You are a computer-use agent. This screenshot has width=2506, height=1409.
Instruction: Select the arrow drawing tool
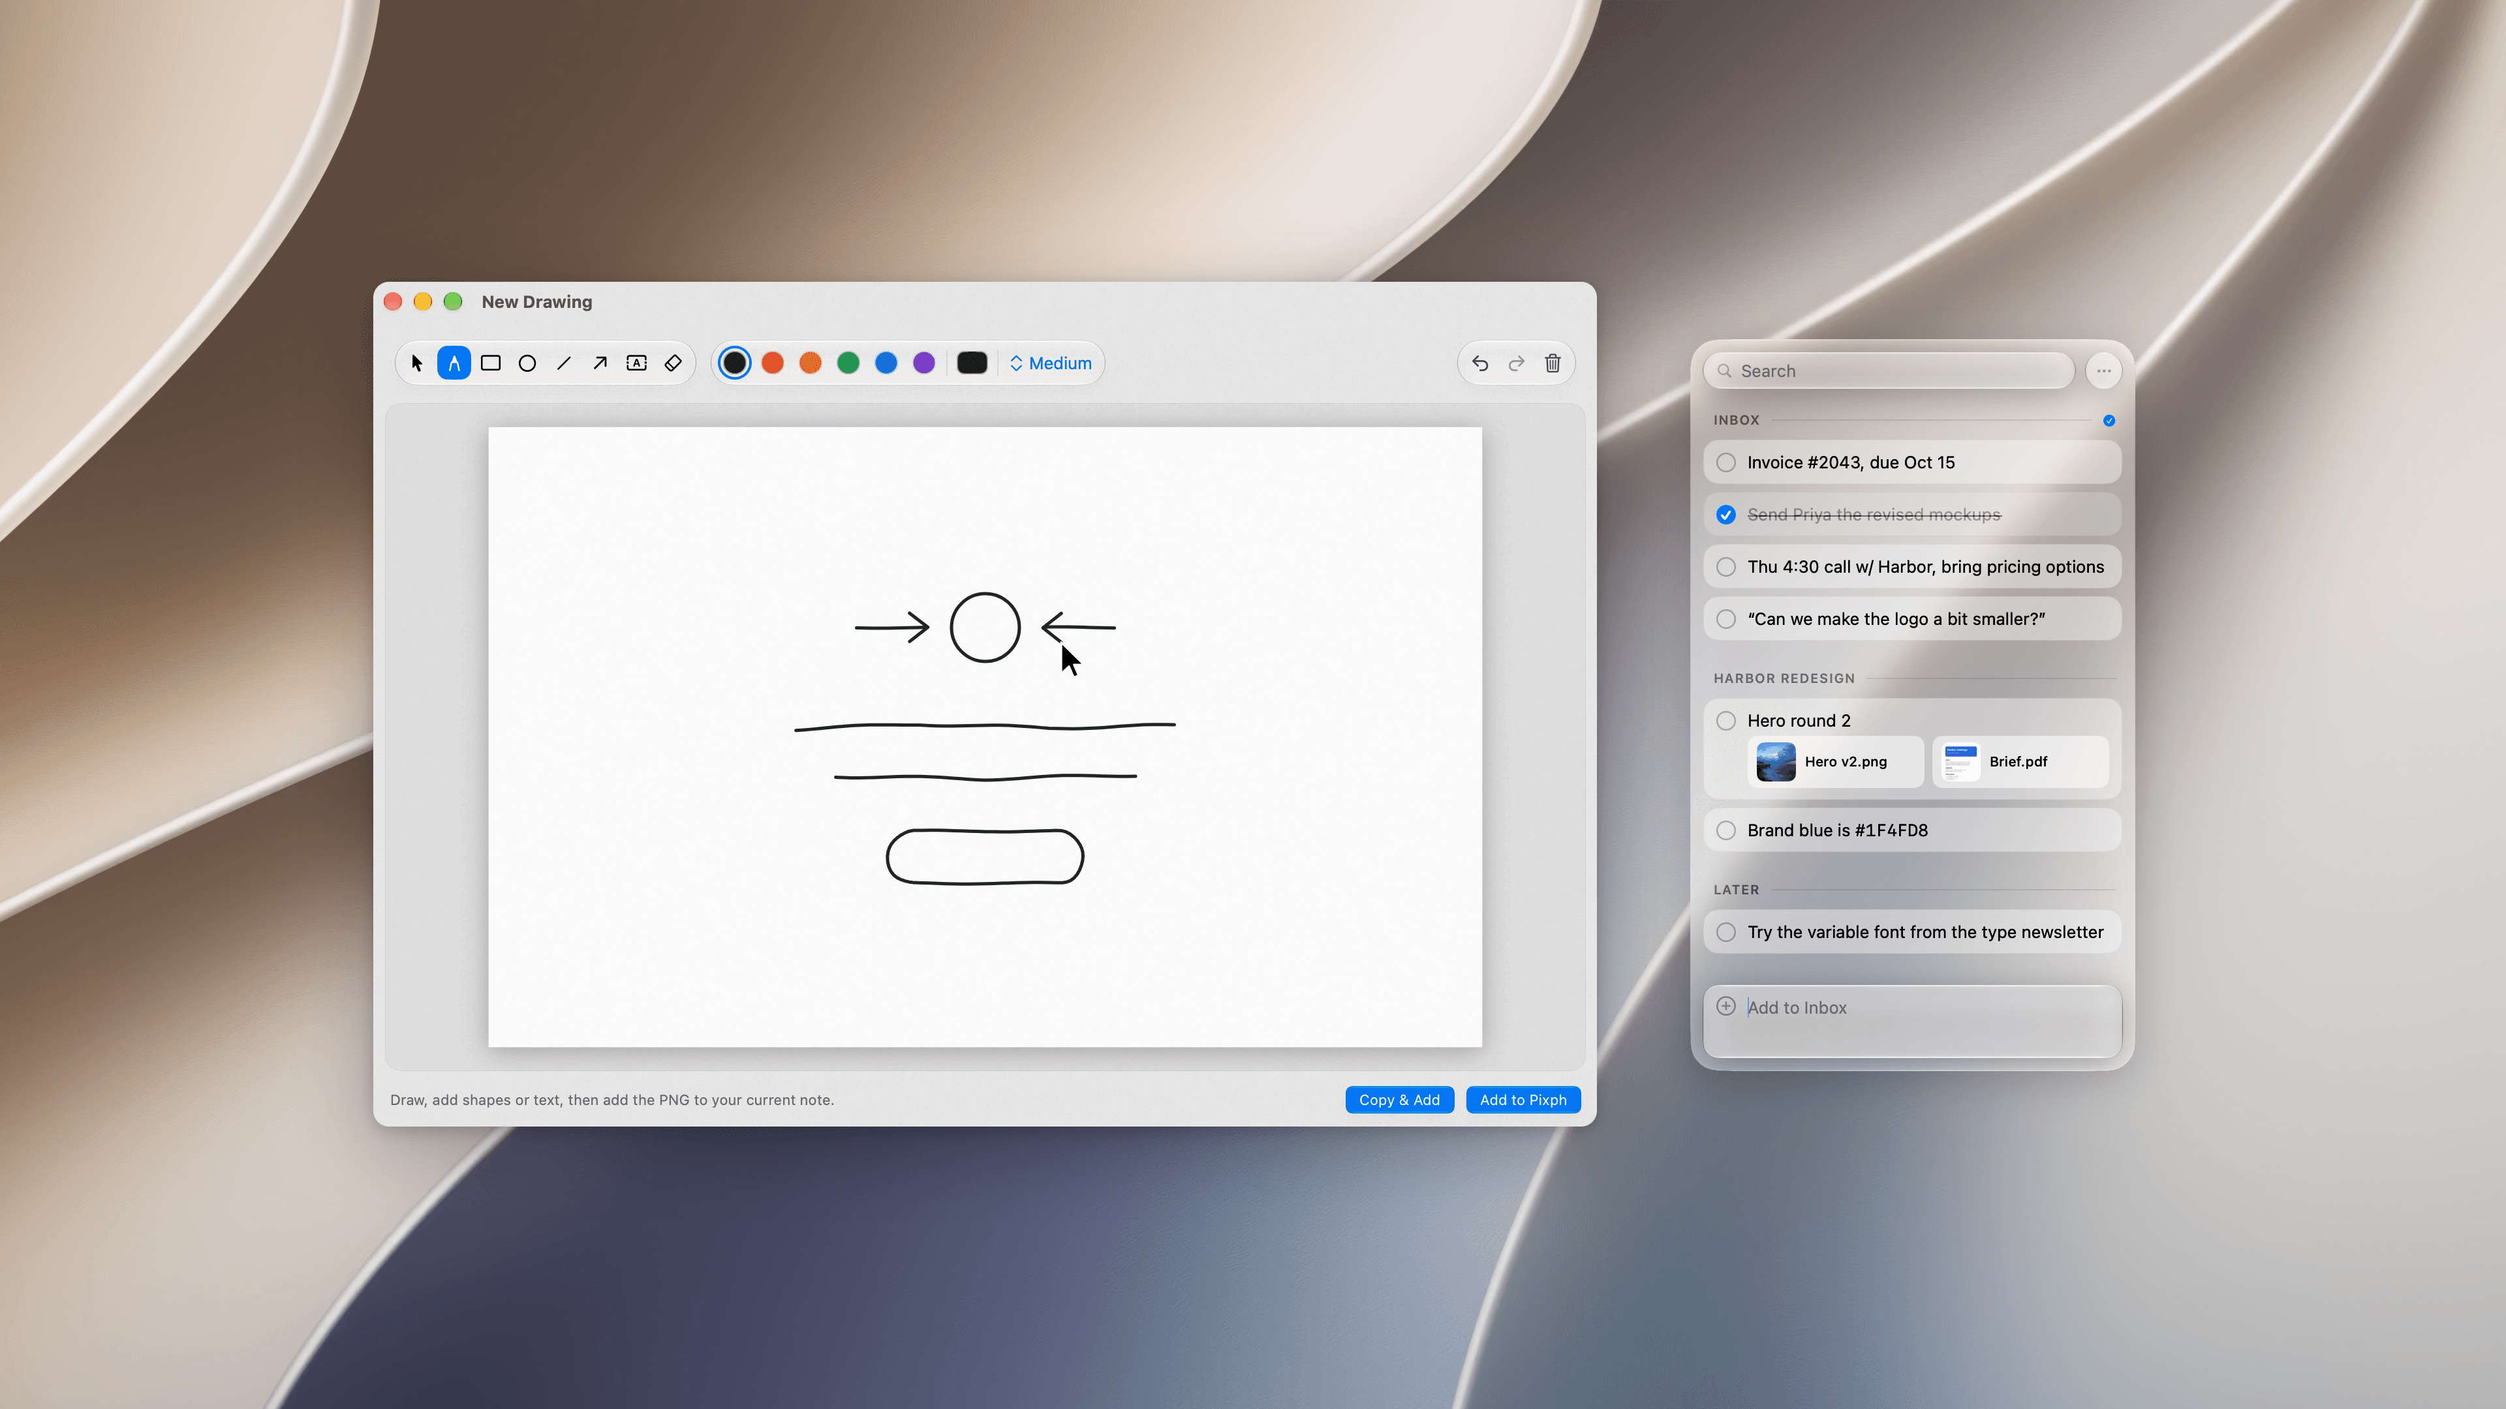coord(600,364)
